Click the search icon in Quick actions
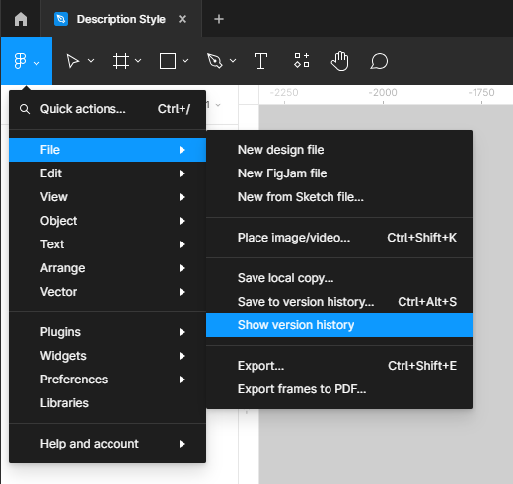 pos(25,109)
